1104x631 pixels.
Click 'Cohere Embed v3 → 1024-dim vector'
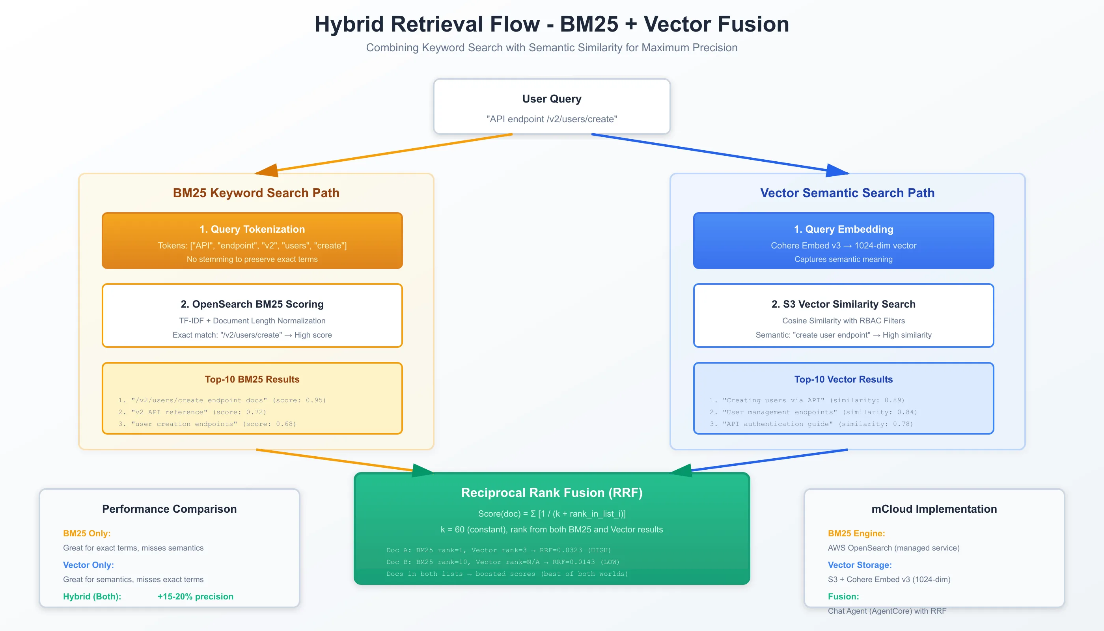[x=843, y=246]
